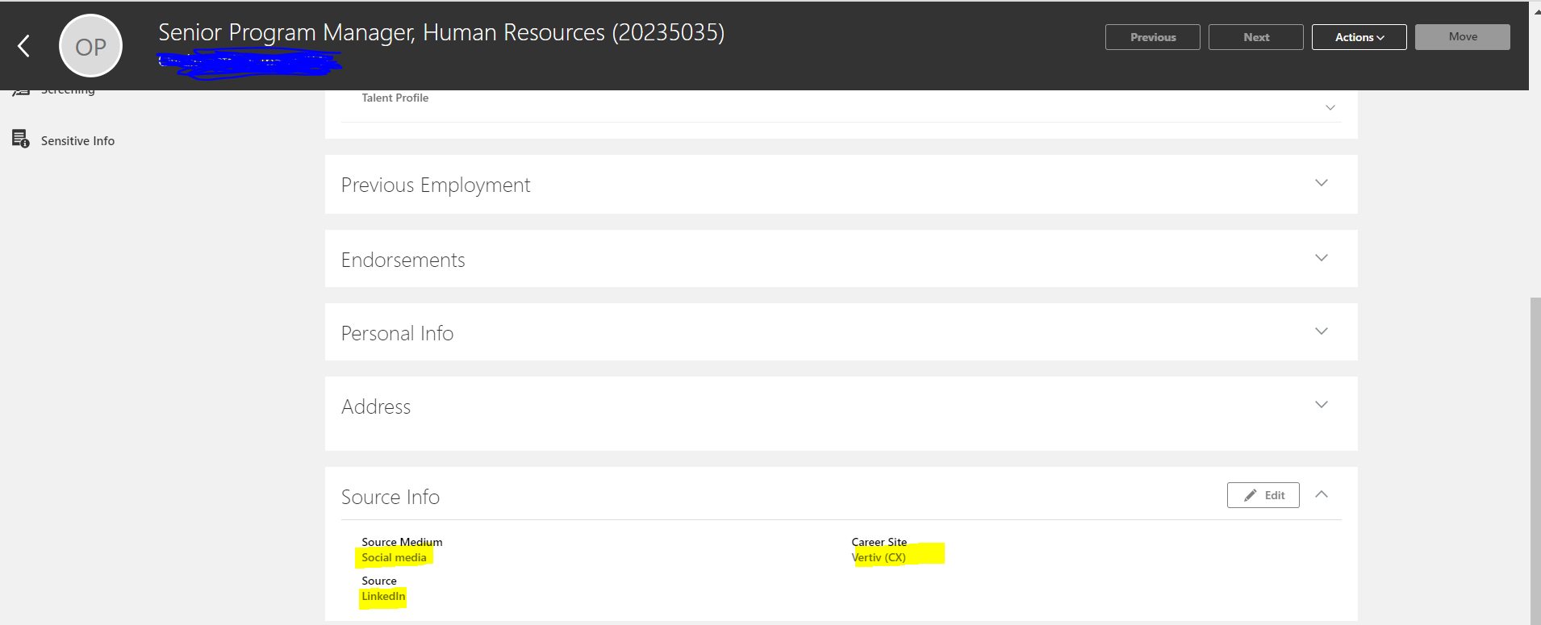Screen dimensions: 1541x625
Task: Open the Sensitive Info sidebar icon
Action: (x=21, y=140)
